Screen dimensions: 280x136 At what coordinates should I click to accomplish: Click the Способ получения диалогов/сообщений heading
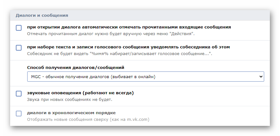tap(76, 68)
